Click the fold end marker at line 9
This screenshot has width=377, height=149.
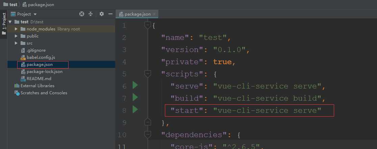point(148,122)
